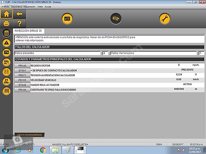Screen dimensions: 206x154
Task: Open the Reparación menu
Action: click(x=30, y=7)
